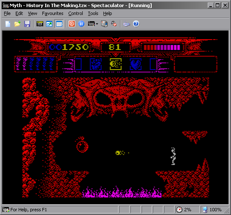Toggle the active display view button with the lined-page icon
Viewport: 231px width, 215px height.
pyautogui.click(x=59, y=24)
